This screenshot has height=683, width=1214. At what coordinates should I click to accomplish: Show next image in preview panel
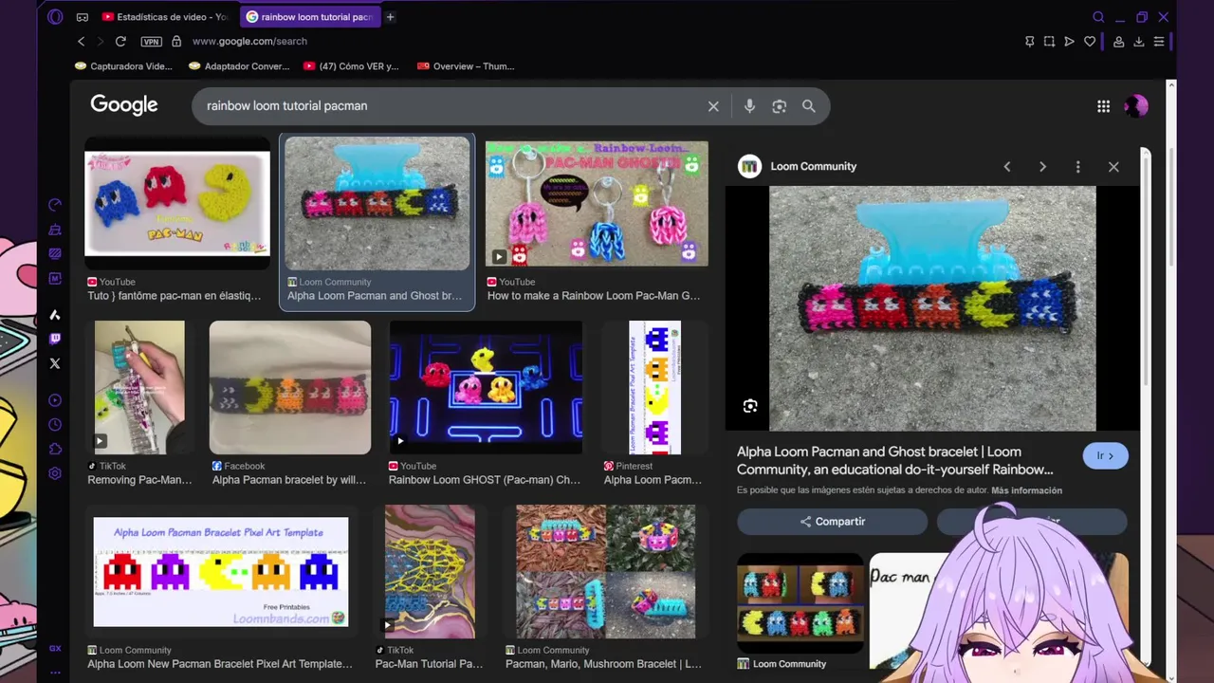click(1042, 167)
